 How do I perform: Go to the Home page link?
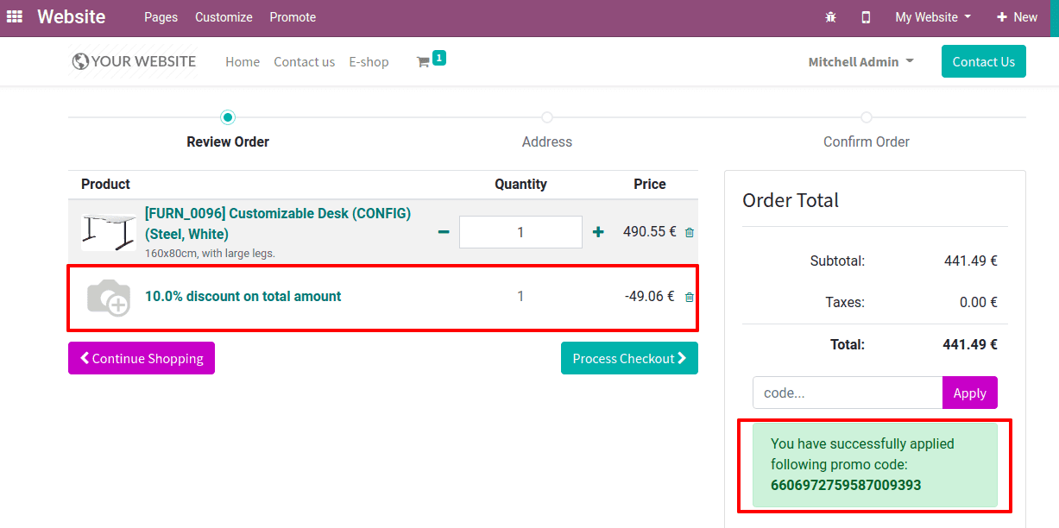pos(243,62)
